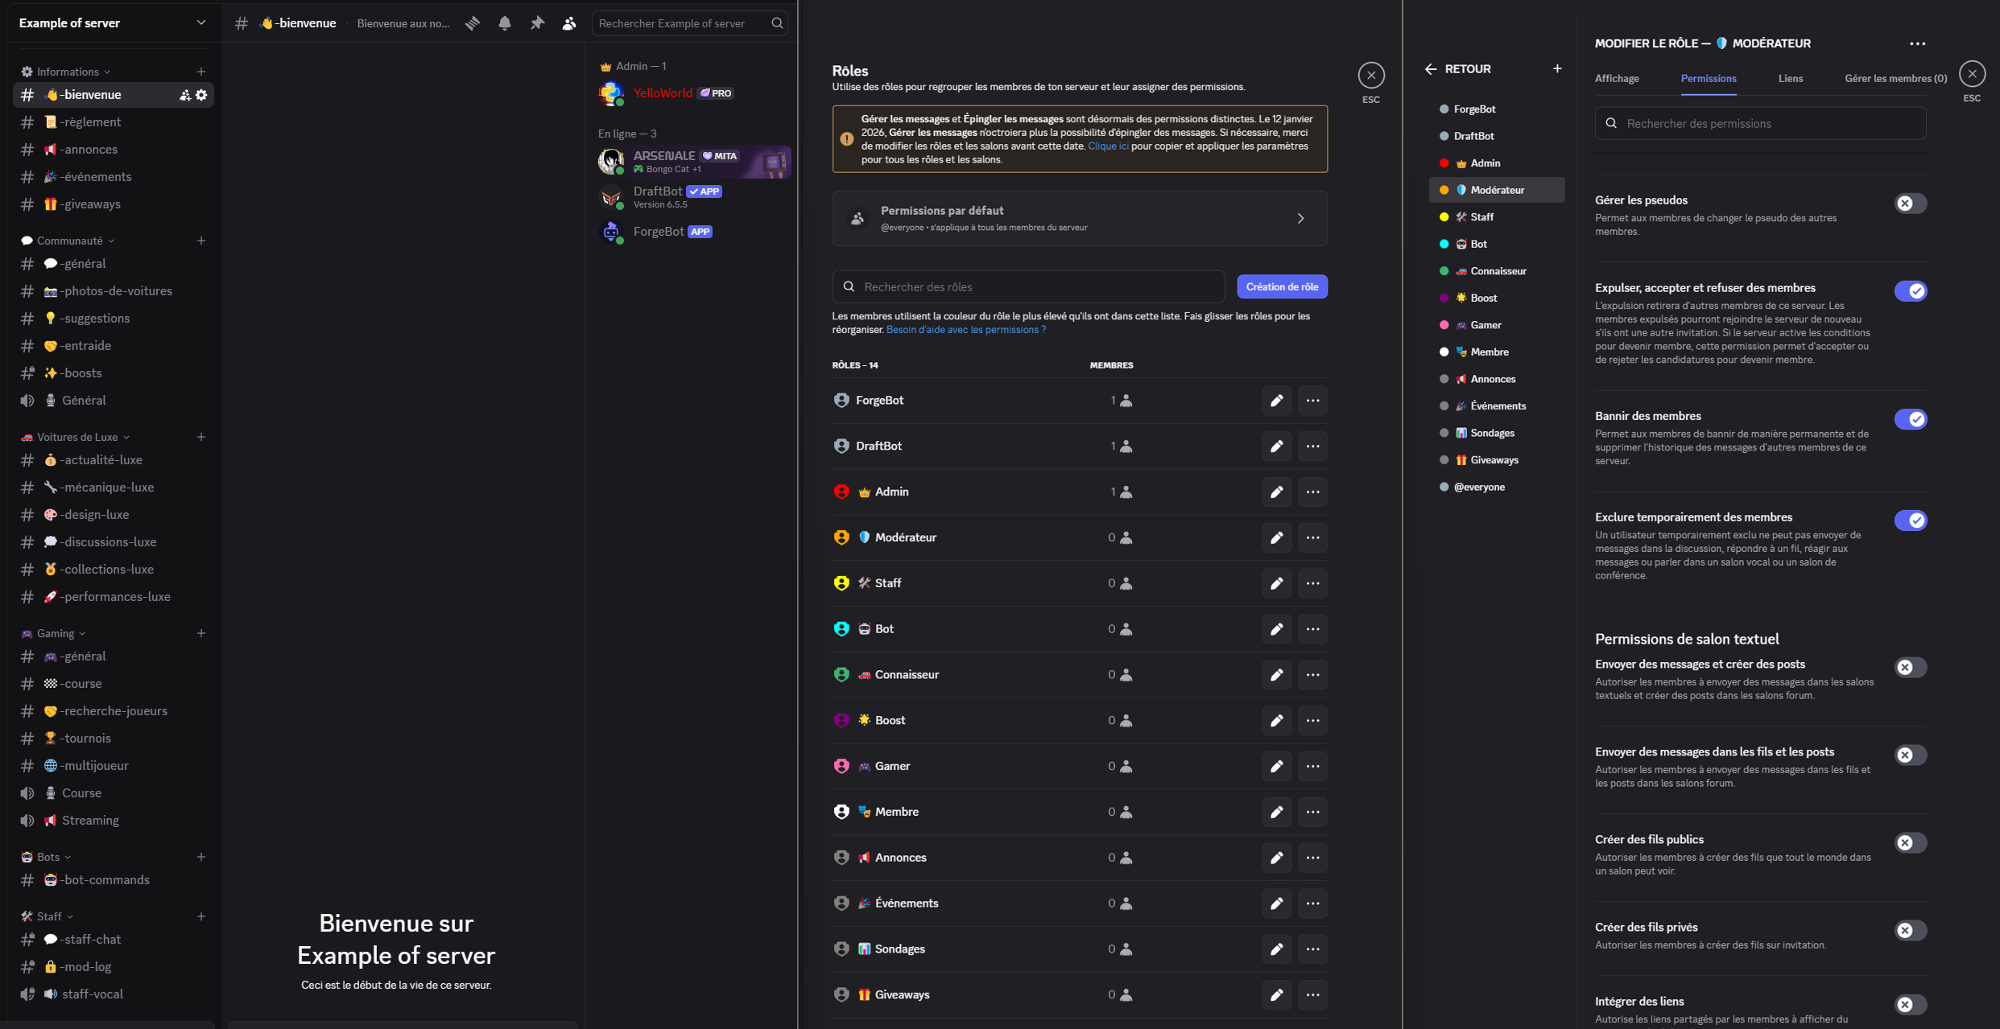The width and height of the screenshot is (2000, 1029).
Task: Edit the Admin role with the pencil icon
Action: 1276,492
